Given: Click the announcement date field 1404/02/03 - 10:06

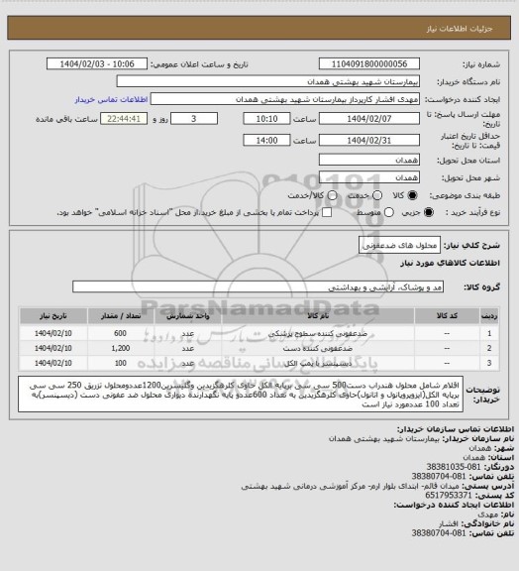Looking at the screenshot, I should click(x=97, y=63).
